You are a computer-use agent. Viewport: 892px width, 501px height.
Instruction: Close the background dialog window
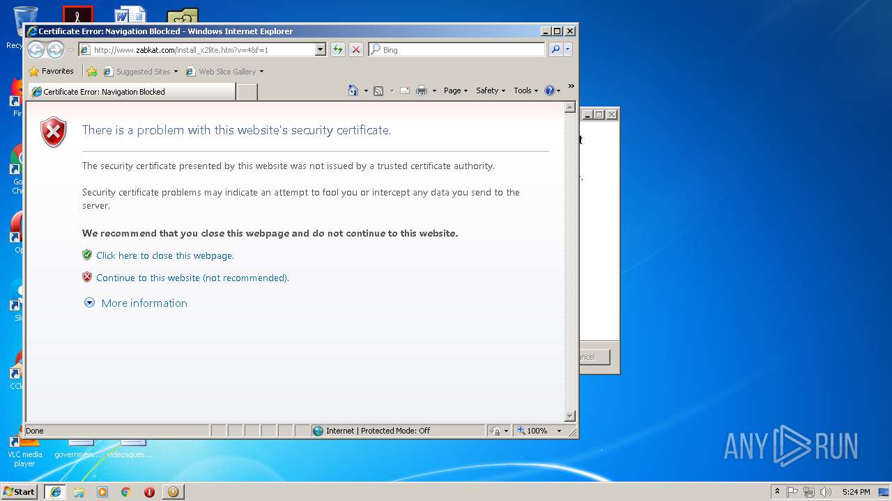point(612,115)
